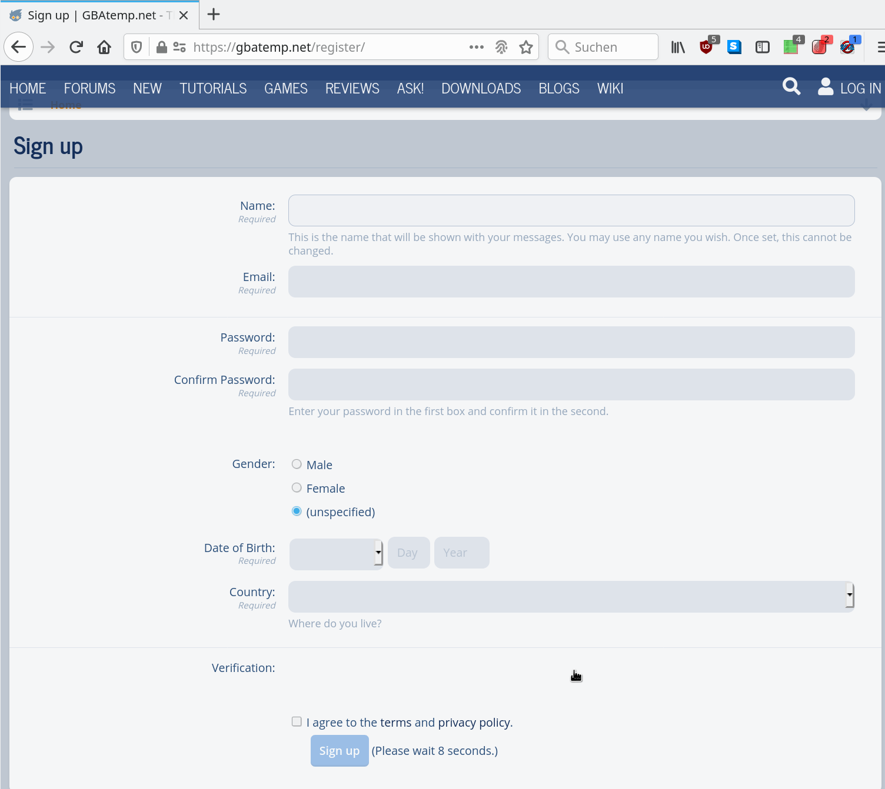Screen dimensions: 885x789
Task: Open NEW in site navigation
Action: point(147,88)
